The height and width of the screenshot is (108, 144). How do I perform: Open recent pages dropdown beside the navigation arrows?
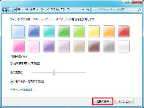pos(15,10)
